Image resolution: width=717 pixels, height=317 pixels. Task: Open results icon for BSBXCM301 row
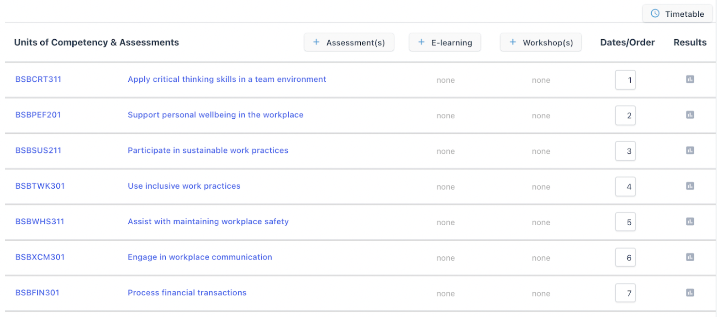tap(690, 257)
